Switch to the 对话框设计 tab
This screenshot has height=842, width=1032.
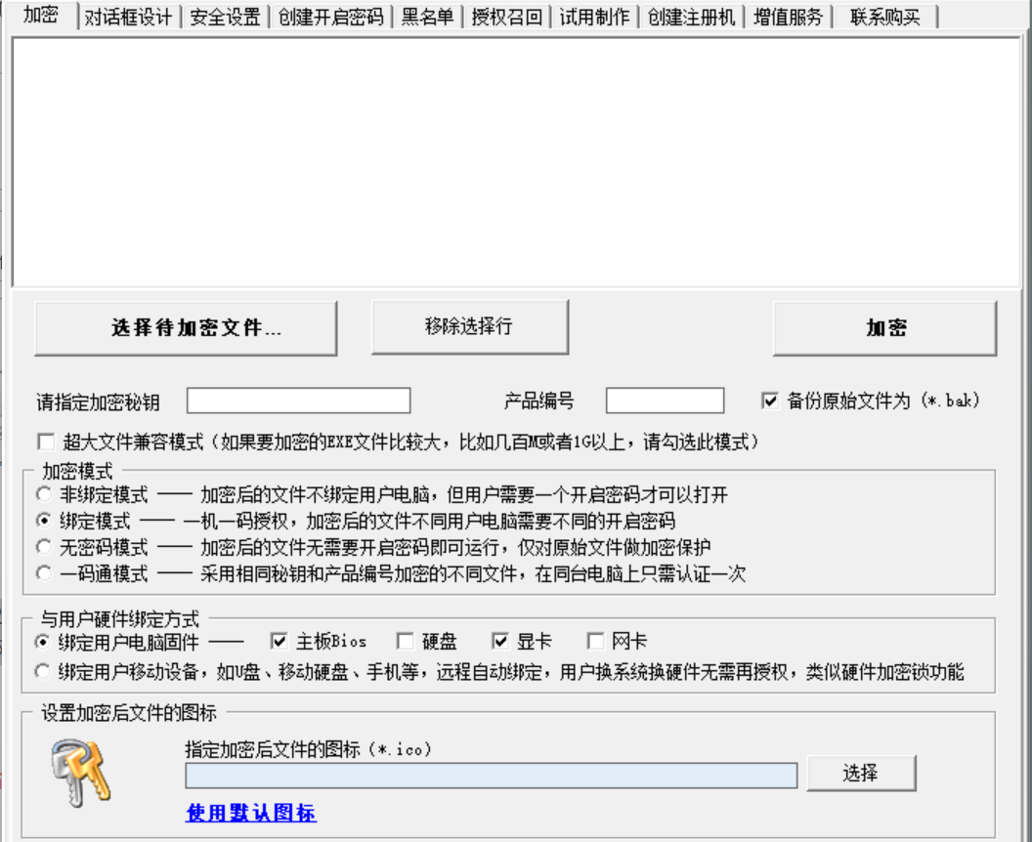click(128, 17)
